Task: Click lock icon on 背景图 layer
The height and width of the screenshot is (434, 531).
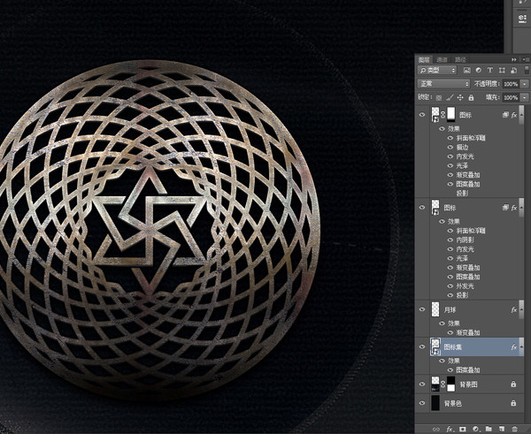Action: 513,385
